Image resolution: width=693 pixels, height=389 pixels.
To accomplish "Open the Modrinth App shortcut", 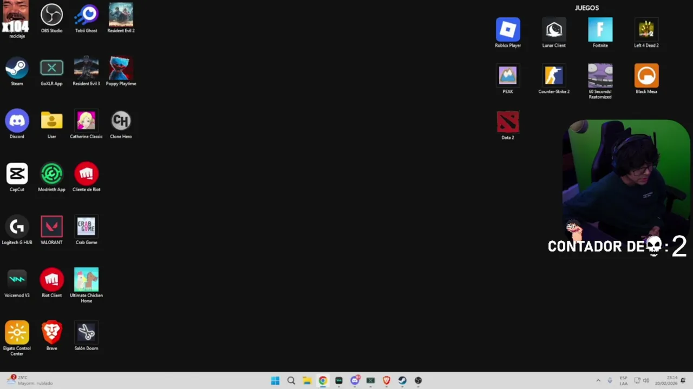I will pyautogui.click(x=51, y=177).
